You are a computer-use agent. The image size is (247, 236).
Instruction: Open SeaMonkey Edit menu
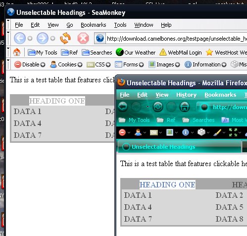click(x=35, y=25)
